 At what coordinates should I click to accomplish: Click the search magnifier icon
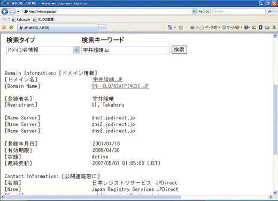(269, 12)
